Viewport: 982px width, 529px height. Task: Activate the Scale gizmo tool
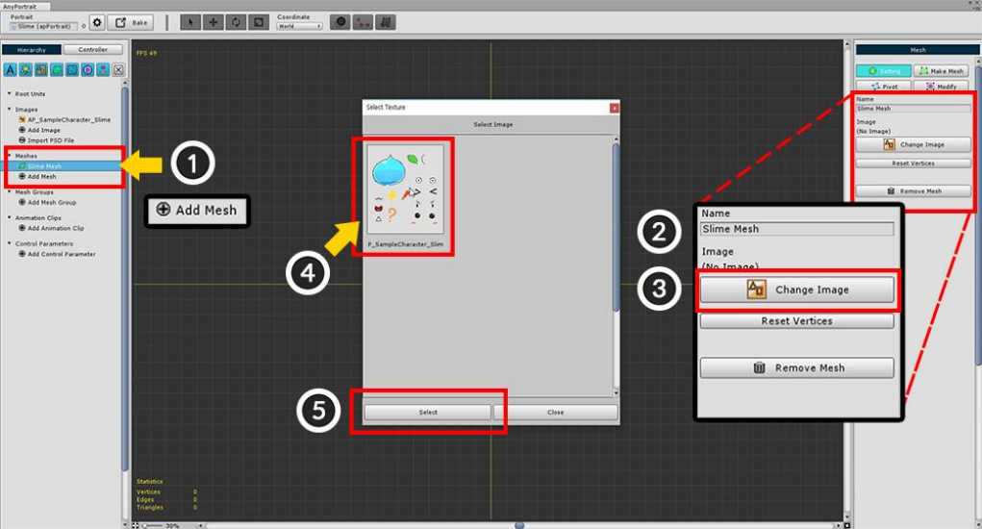(x=258, y=22)
